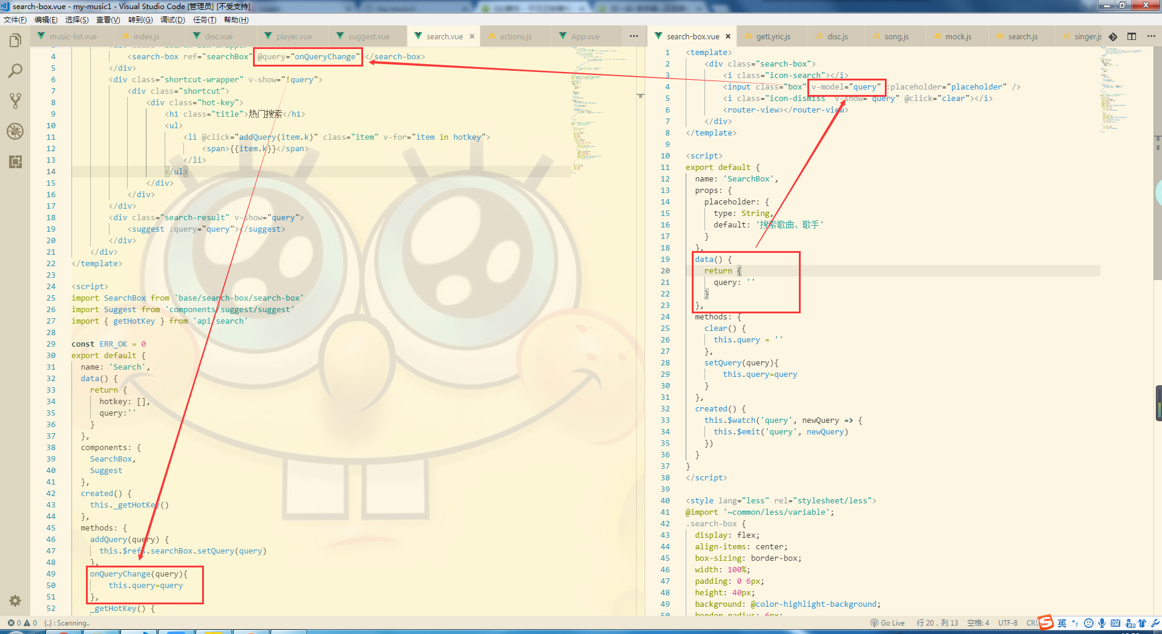This screenshot has width=1162, height=634.
Task: Click the 行 20, 列 13 cursor position
Action: tap(937, 623)
